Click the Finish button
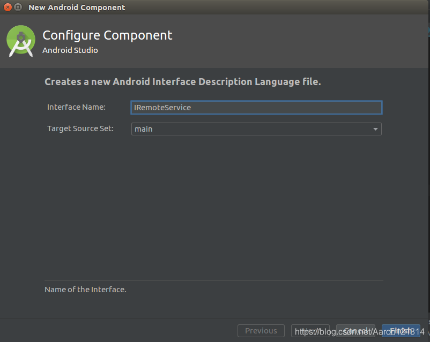 [x=401, y=331]
